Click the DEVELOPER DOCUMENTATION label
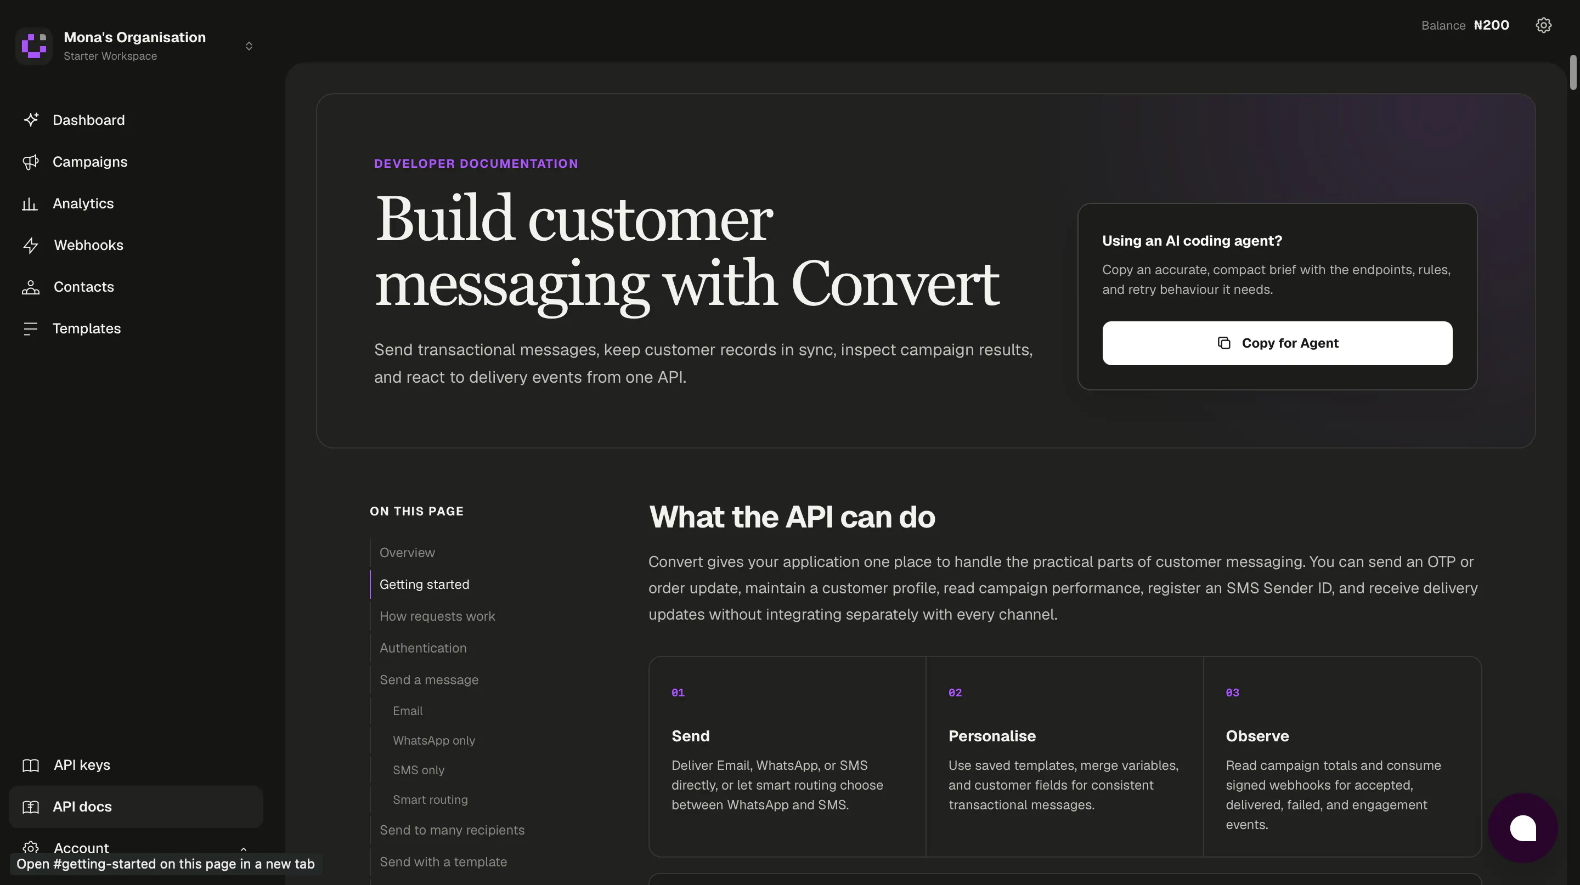Image resolution: width=1580 pixels, height=885 pixels. pyautogui.click(x=476, y=163)
